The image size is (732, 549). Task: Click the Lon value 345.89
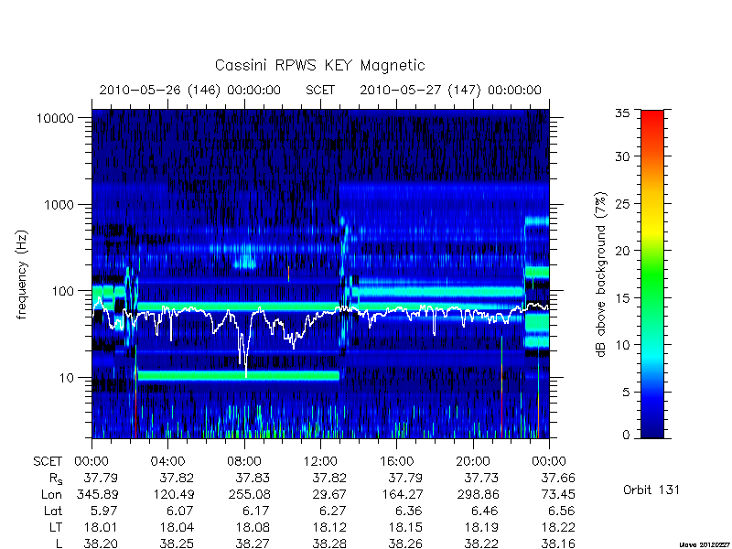coord(97,494)
